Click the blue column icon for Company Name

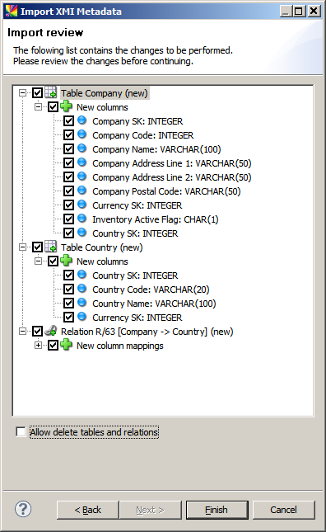pos(82,148)
